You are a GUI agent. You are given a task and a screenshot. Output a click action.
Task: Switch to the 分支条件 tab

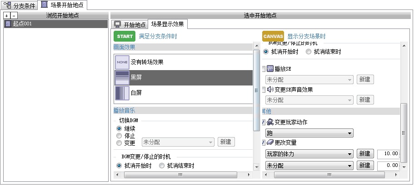tap(19, 5)
